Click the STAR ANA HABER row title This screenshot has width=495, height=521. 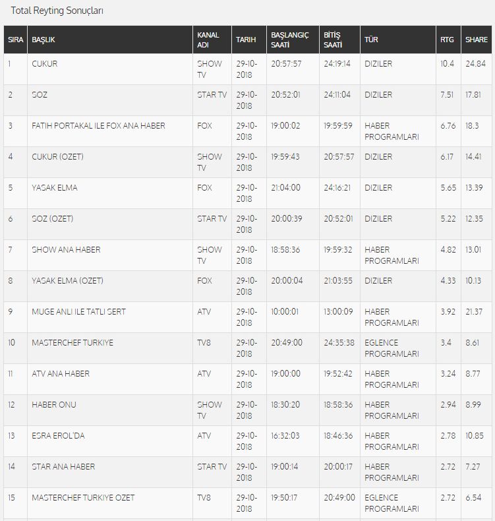pos(63,466)
